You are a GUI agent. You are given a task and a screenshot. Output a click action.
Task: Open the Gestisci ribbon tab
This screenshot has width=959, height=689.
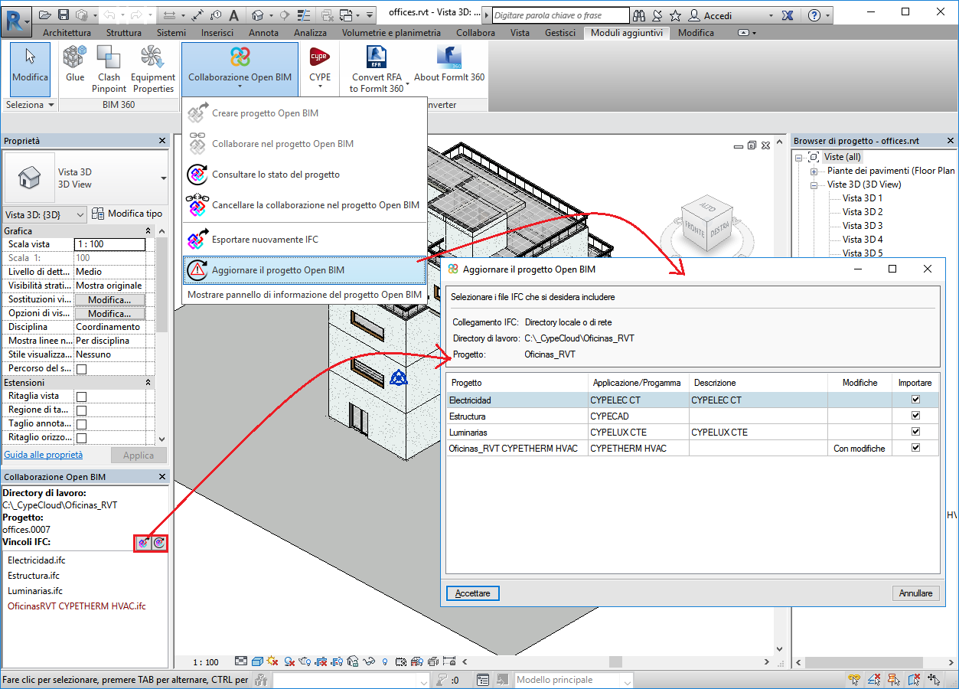560,33
